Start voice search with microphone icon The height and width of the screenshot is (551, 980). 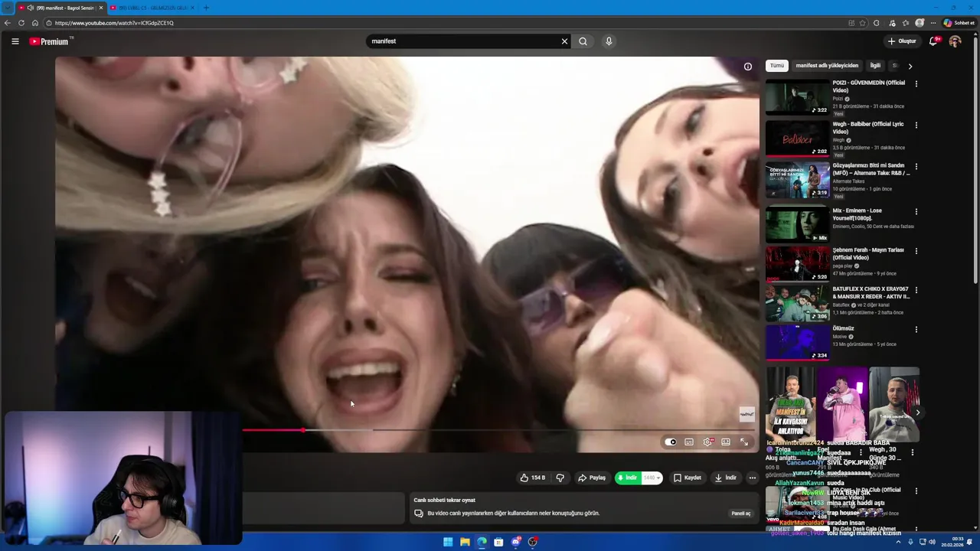tap(609, 41)
